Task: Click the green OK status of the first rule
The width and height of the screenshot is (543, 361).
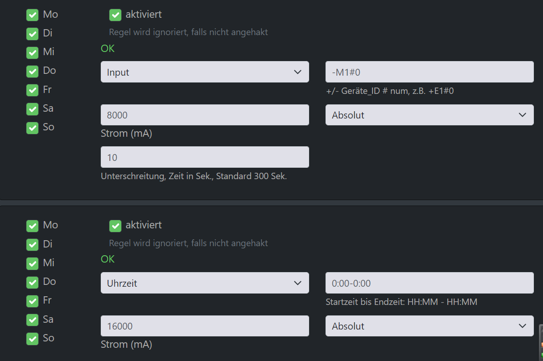Action: (108, 48)
